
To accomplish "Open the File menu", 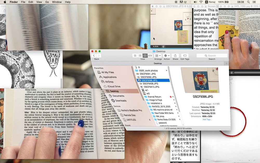I will 23,2.
